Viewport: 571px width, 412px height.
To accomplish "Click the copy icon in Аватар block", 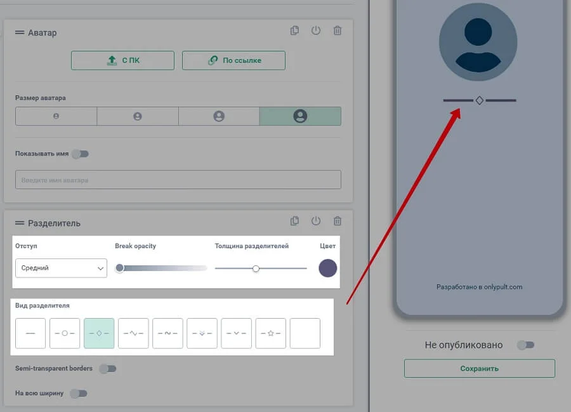I will pos(294,30).
